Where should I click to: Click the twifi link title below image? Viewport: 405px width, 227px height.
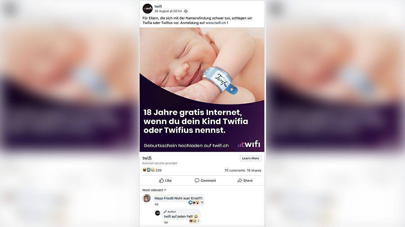click(147, 158)
